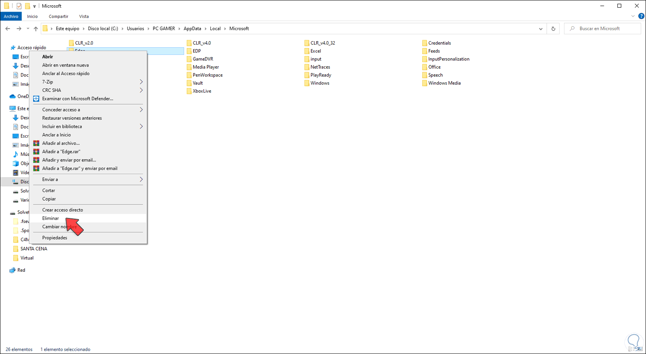Click the Speech folder icon
646x354 pixels.
(x=425, y=75)
